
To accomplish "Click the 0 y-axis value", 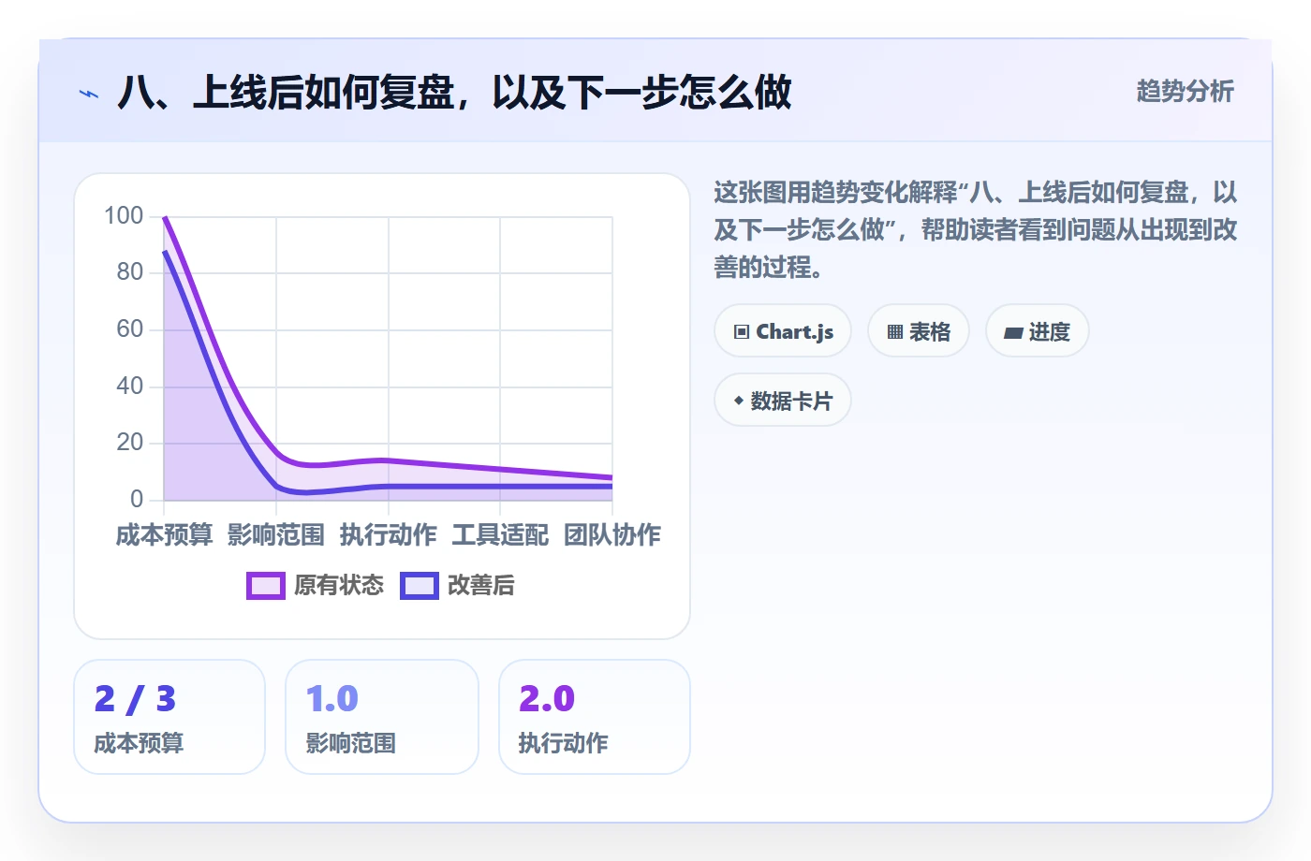I will [137, 500].
